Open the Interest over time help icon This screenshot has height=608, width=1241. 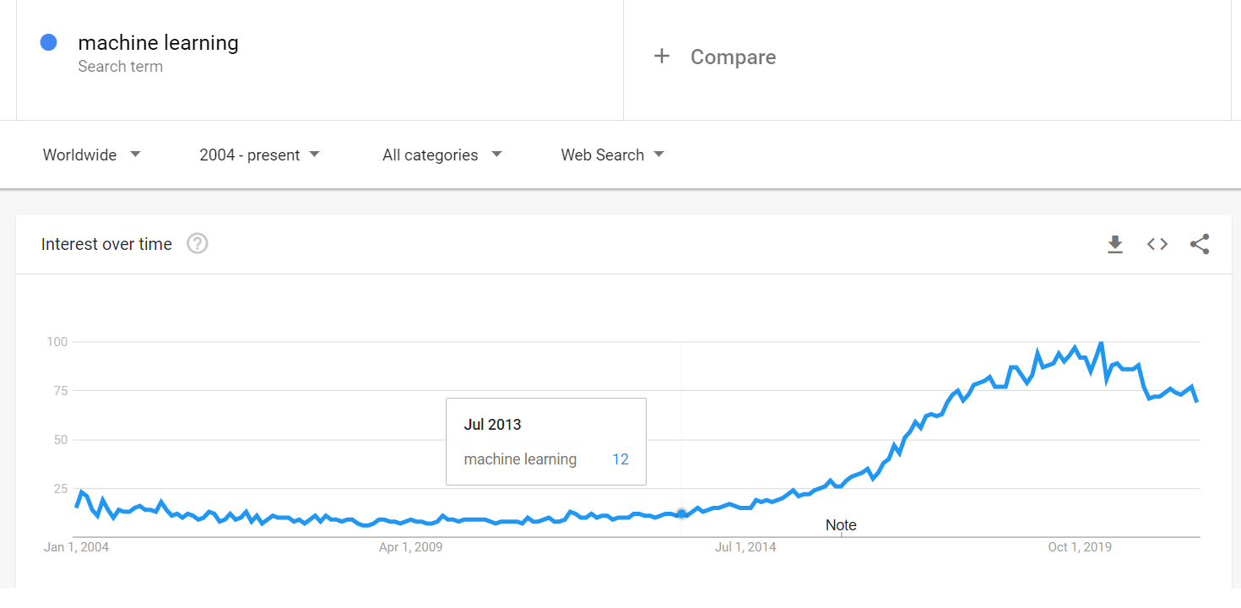click(x=198, y=244)
